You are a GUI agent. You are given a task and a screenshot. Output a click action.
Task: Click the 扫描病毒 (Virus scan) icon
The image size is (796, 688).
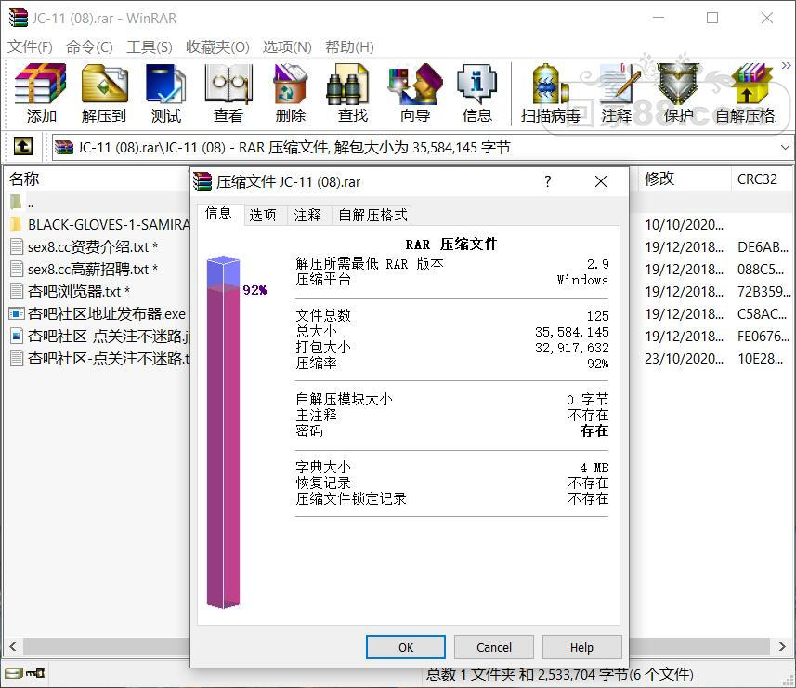pos(550,93)
